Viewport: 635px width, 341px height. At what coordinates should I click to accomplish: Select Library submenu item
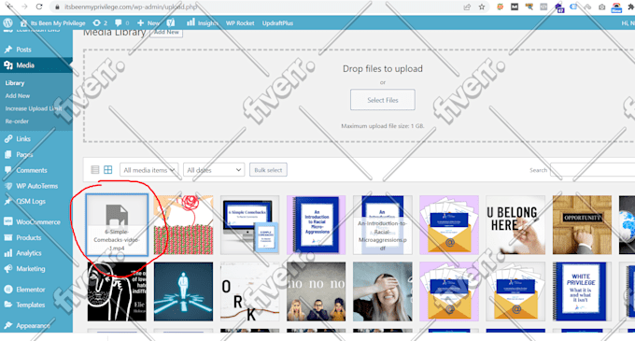tap(15, 83)
